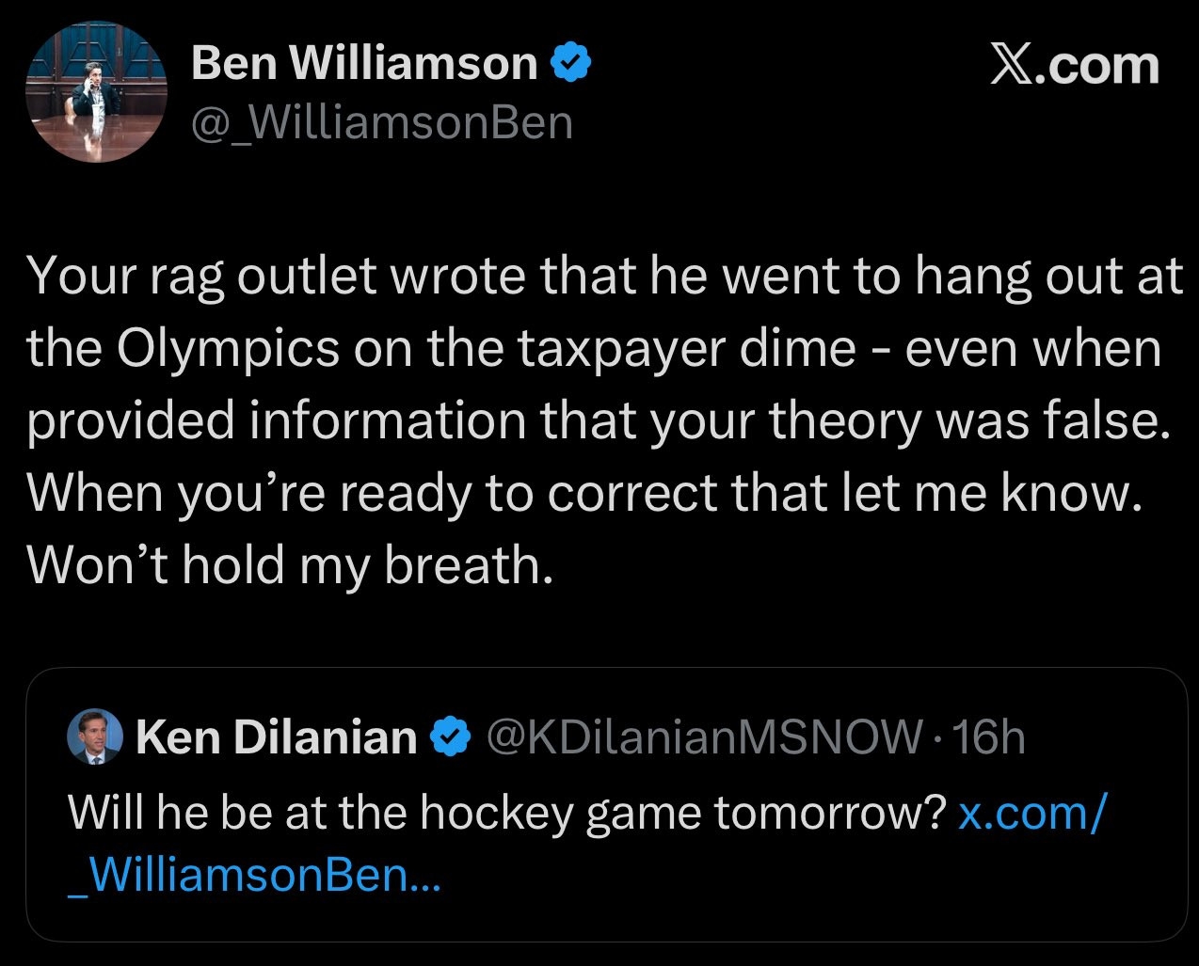Click the word "Olympics" in the post
The width and height of the screenshot is (1199, 966).
click(x=230, y=349)
